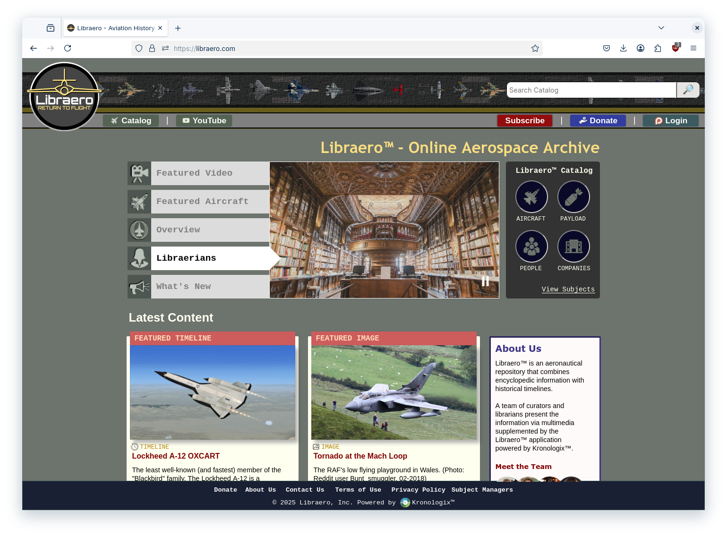Go forward to the next page
727x537 pixels.
click(51, 48)
